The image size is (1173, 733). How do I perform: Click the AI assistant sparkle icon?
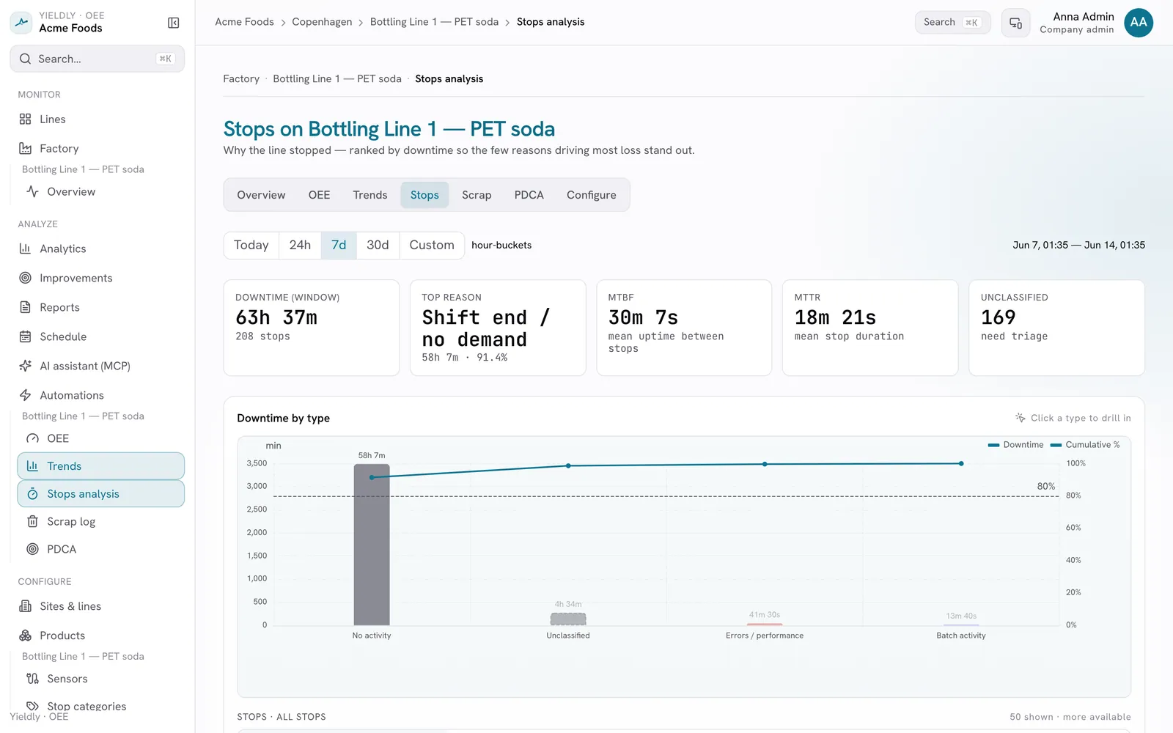(x=25, y=366)
